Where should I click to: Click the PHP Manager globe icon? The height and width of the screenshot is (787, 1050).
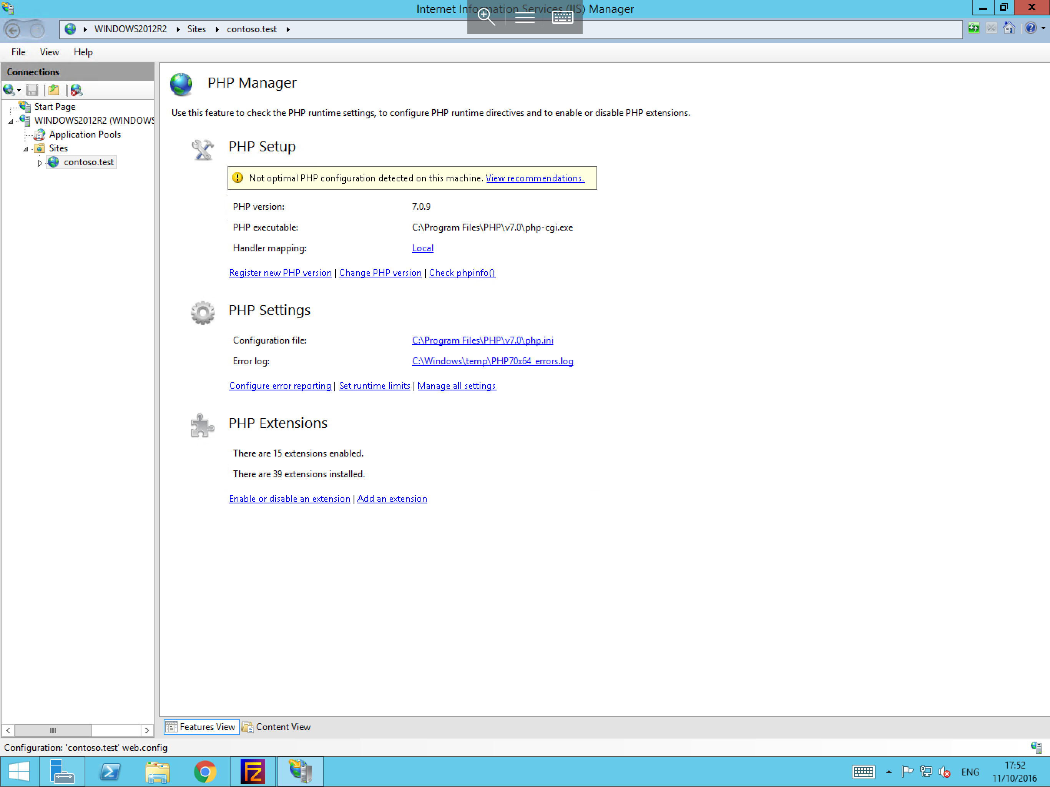(181, 85)
